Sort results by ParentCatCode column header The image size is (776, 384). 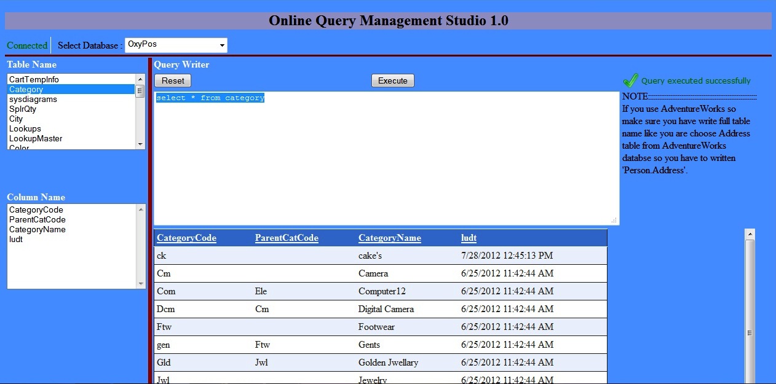click(287, 238)
